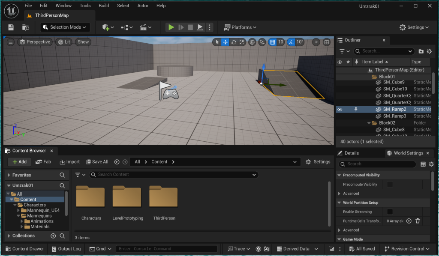Viewport: 439px width, 256px height.
Task: Open the Tools menu
Action: 85,6
